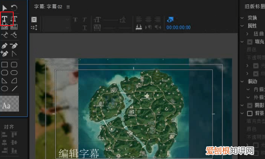265x159 pixels.
Task: Select the horizontal Type tool
Action: 4,19
